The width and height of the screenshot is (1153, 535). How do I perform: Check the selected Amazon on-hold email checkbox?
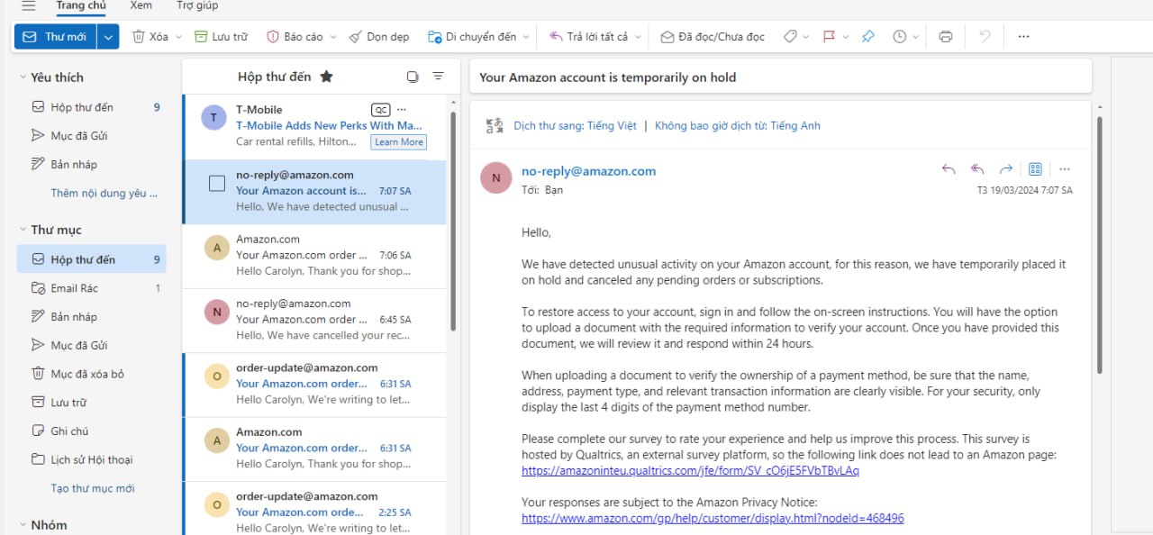[x=217, y=184]
